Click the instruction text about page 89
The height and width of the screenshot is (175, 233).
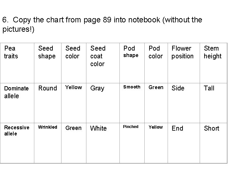click(102, 24)
